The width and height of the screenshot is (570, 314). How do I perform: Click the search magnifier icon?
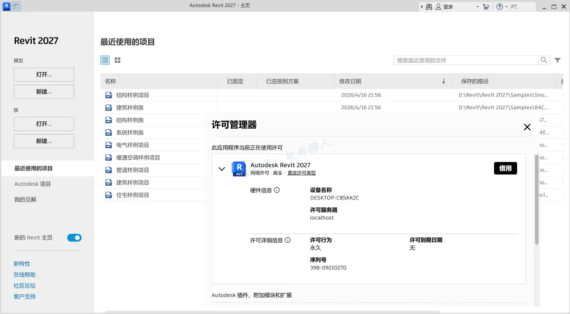tap(544, 60)
